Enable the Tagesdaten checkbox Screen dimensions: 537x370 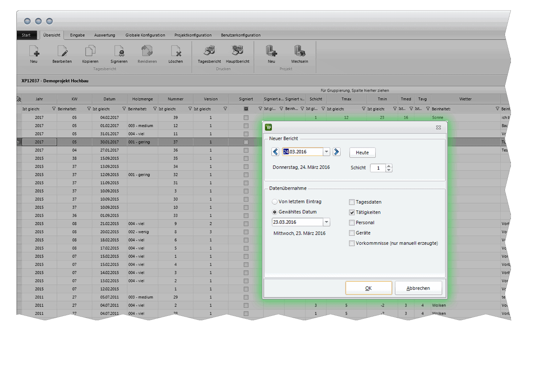(352, 202)
